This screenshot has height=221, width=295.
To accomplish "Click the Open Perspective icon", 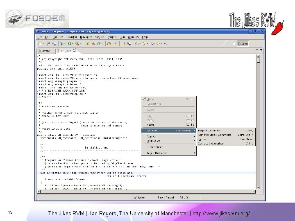I will [234, 44].
